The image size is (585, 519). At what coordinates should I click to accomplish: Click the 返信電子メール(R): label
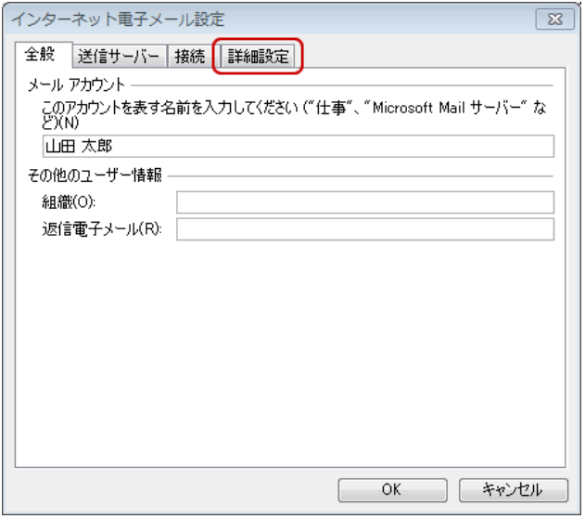click(x=102, y=229)
